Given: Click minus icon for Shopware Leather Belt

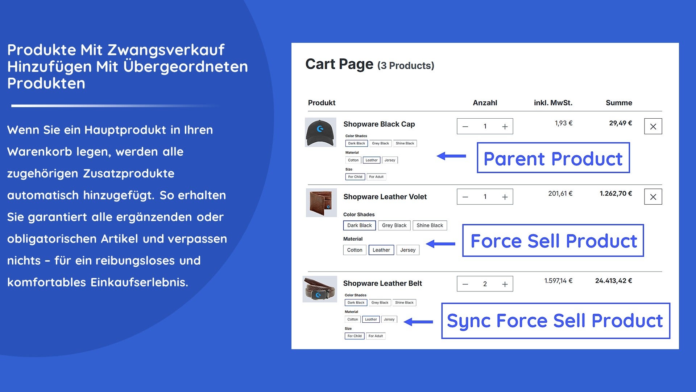Looking at the screenshot, I should tap(465, 284).
